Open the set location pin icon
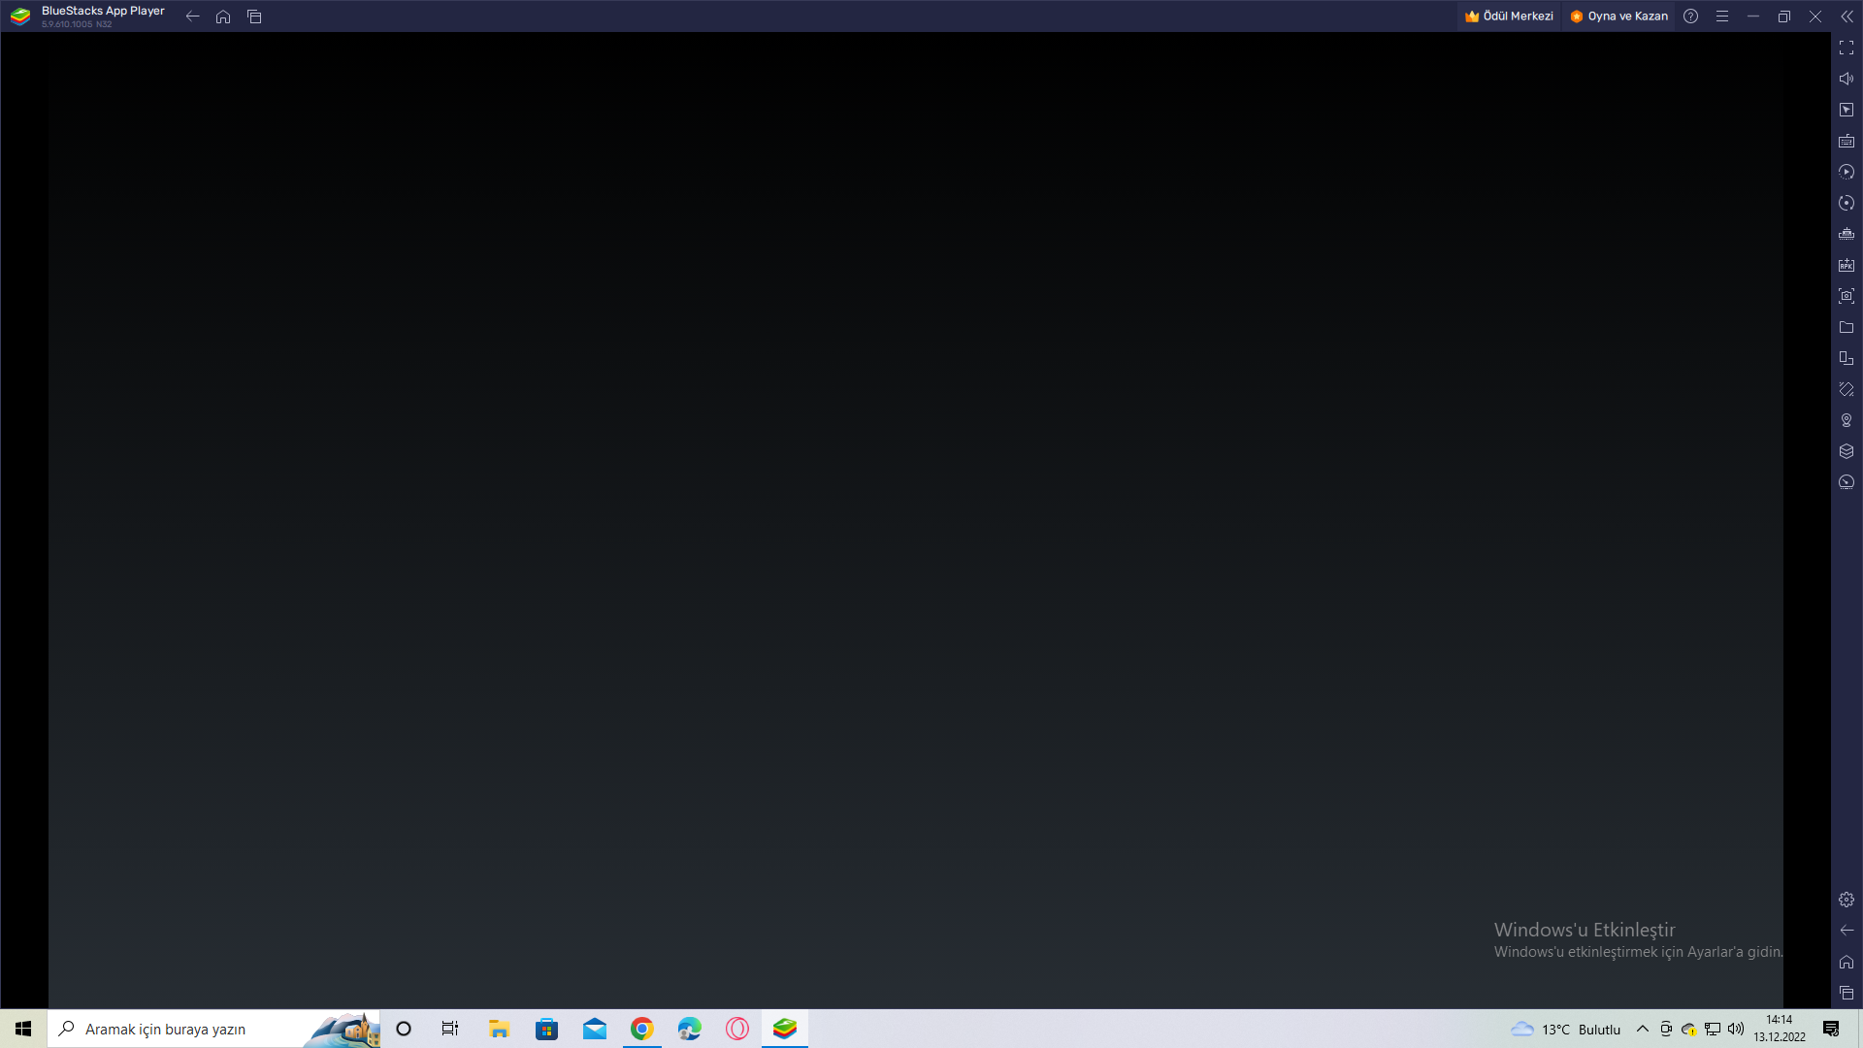1863x1048 pixels. [x=1846, y=420]
